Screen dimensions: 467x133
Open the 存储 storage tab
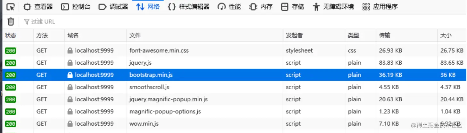pyautogui.click(x=292, y=7)
